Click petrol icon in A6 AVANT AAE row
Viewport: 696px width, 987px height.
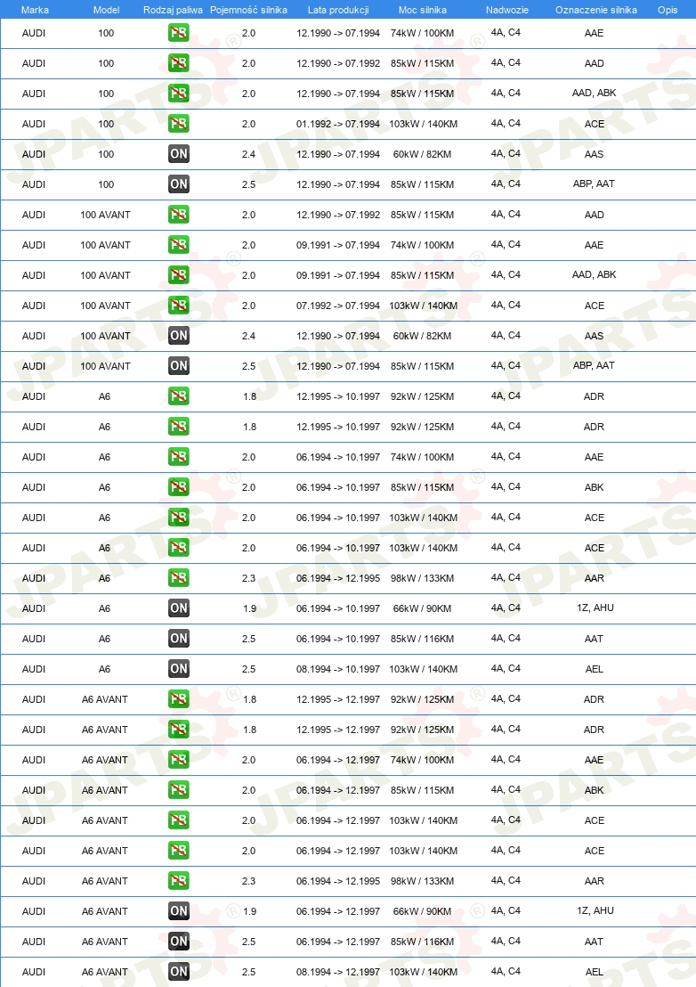(x=179, y=760)
